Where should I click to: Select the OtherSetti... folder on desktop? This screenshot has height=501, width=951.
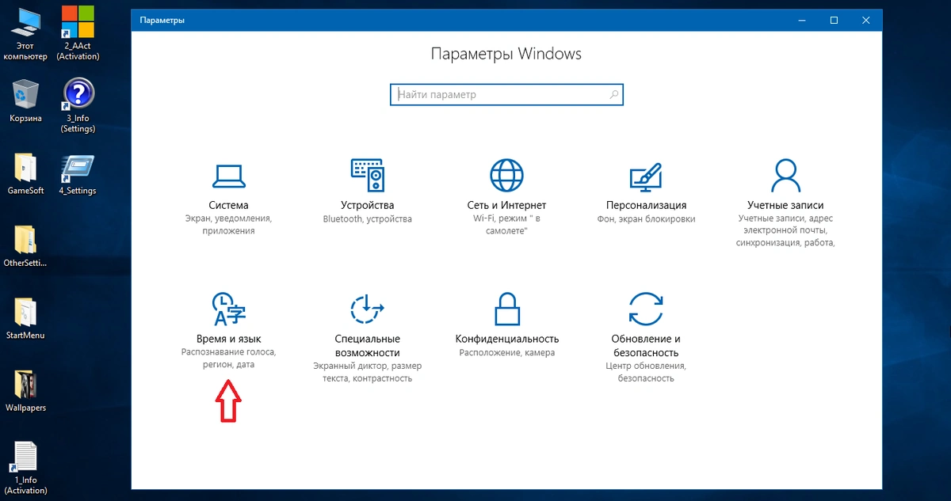(25, 245)
